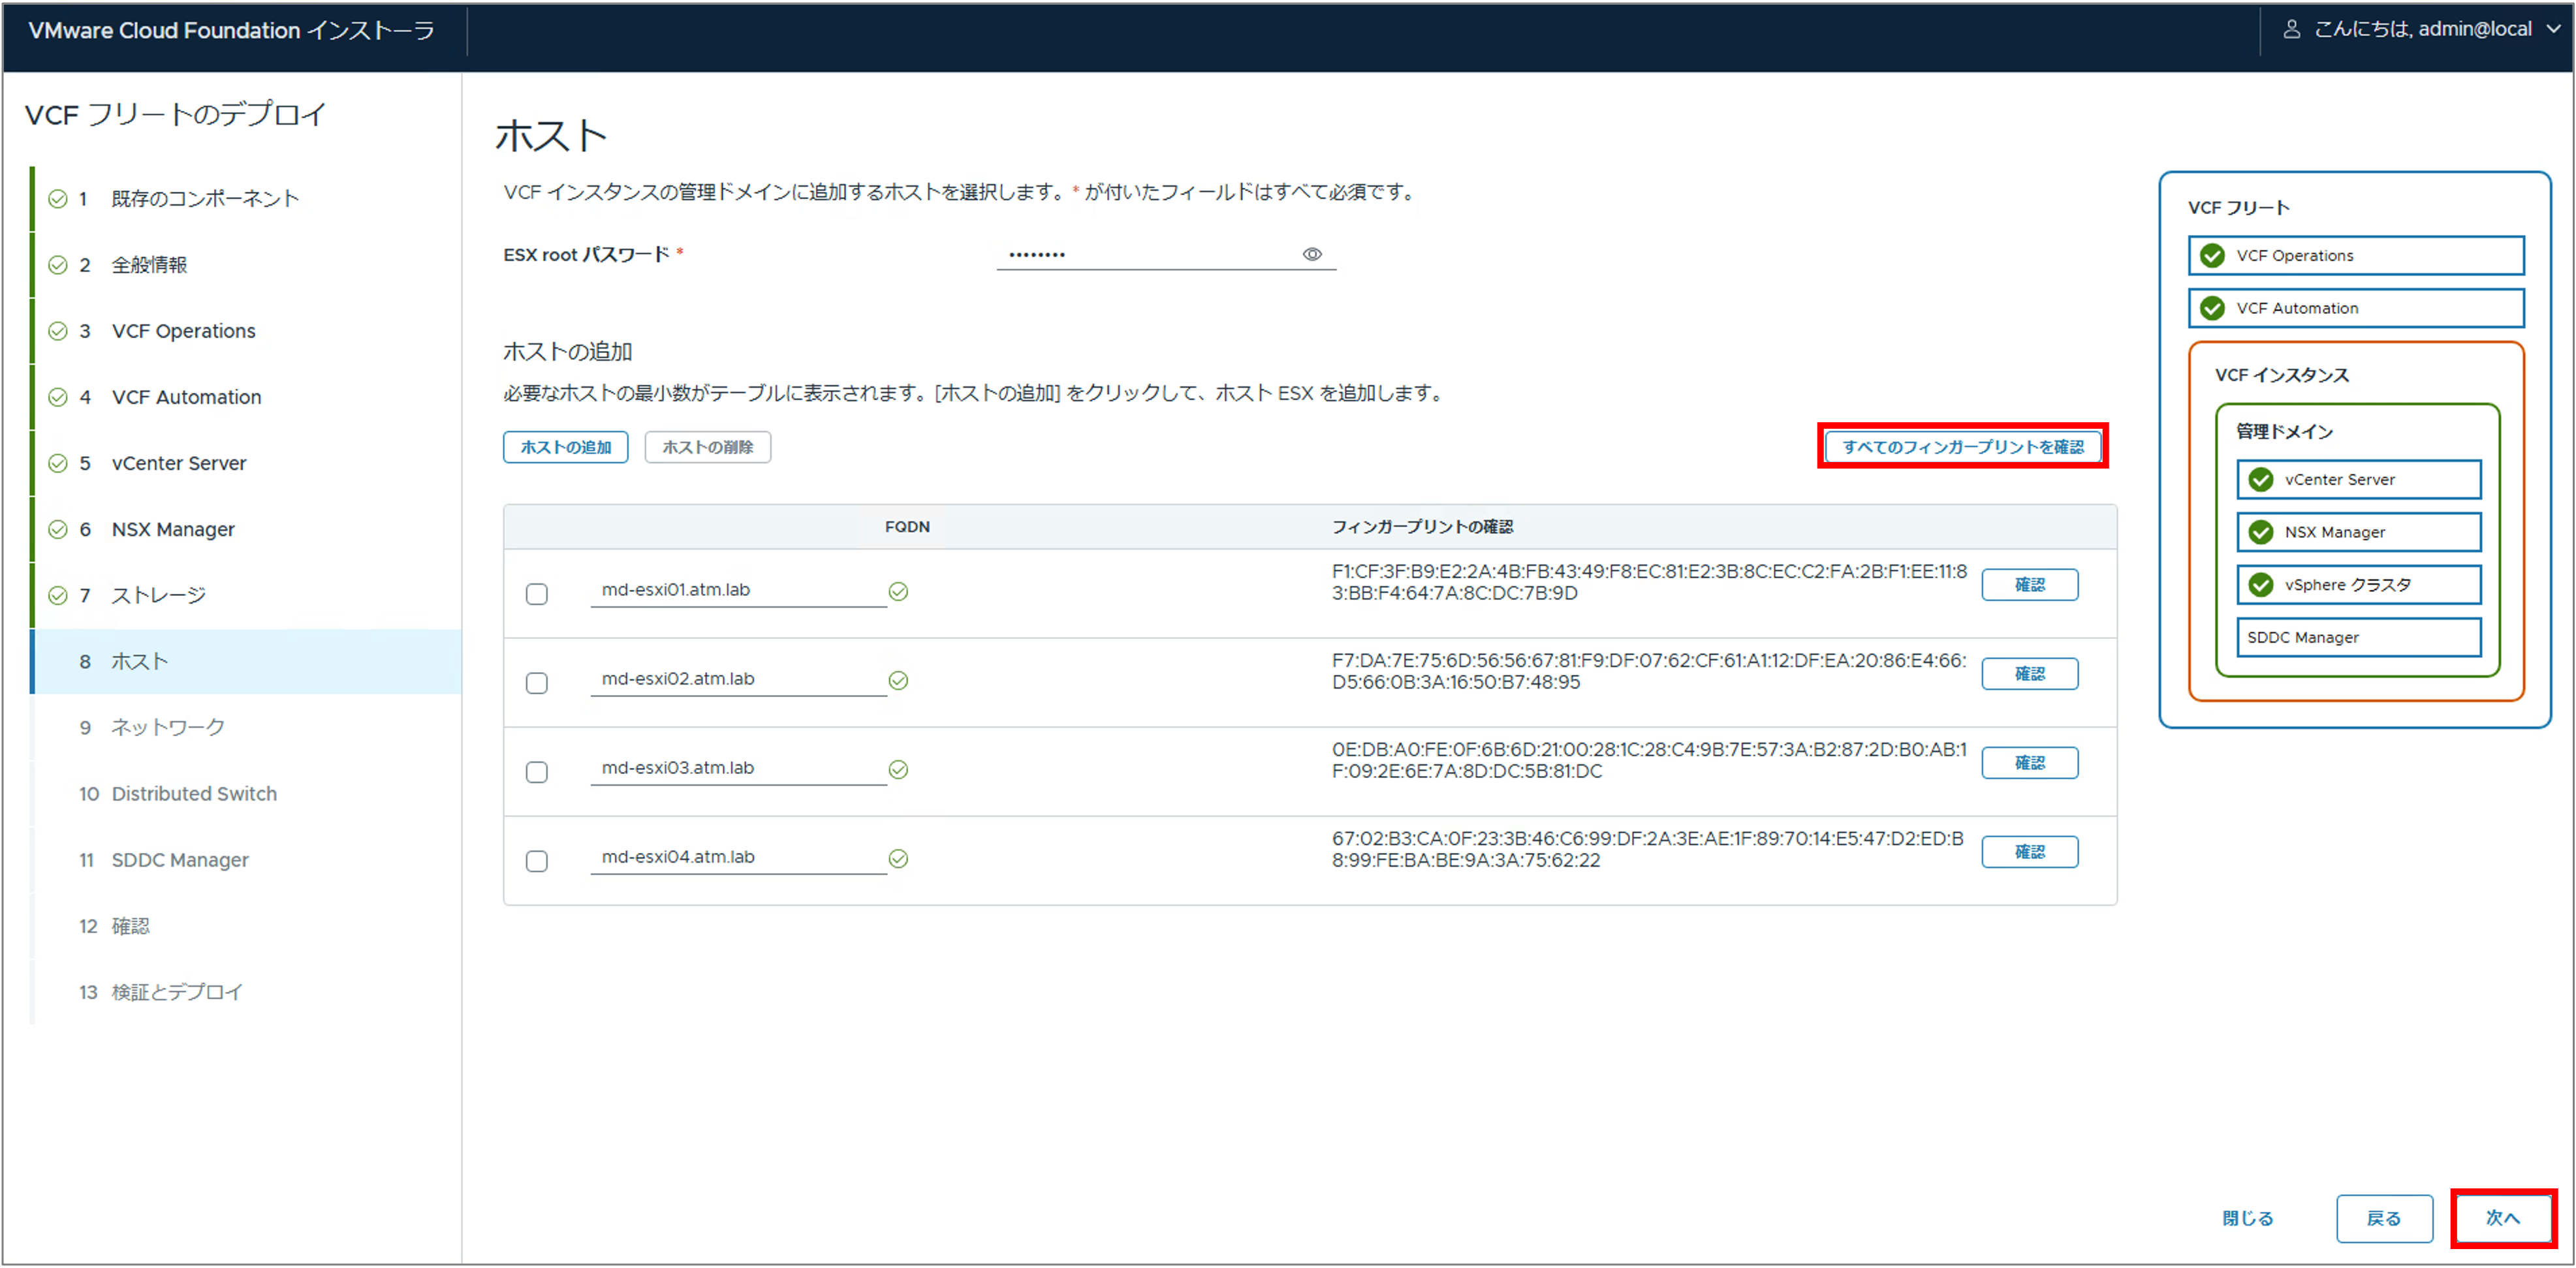The height and width of the screenshot is (1268, 2576).
Task: Click fingerprint text starting F1:CF:3F:B9
Action: point(1649,582)
